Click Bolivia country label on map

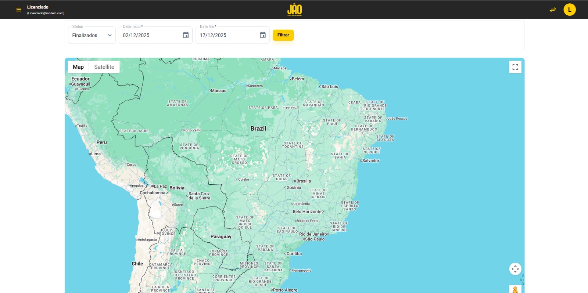(177, 188)
